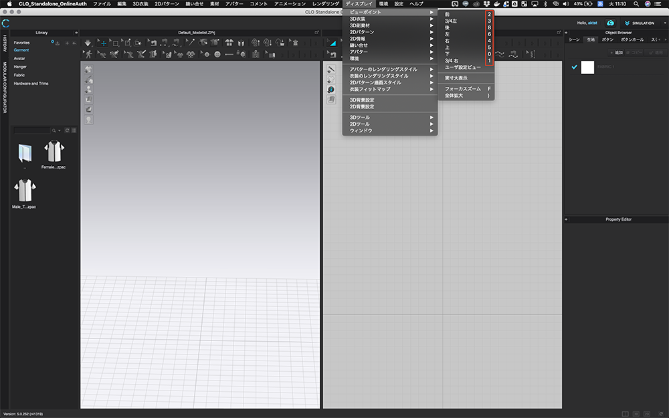Switch to the シーン tab in Object Browser

click(x=574, y=39)
